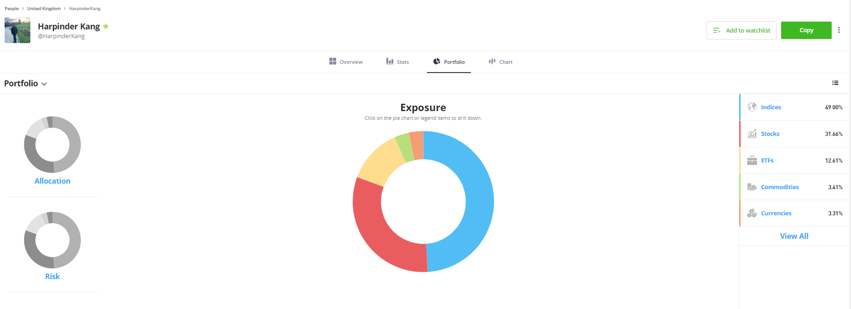Open Currencies legend item
851x309 pixels.
pyautogui.click(x=794, y=213)
